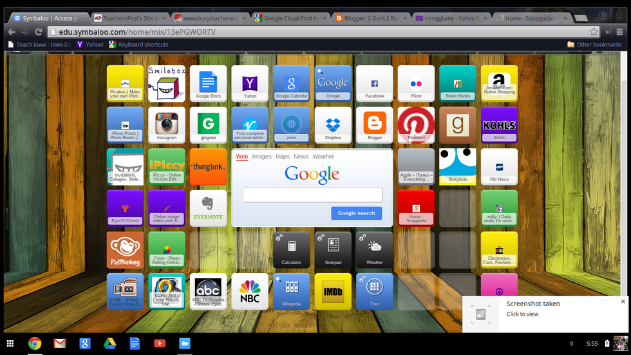Open the Wikipedia search tile
The image size is (631, 355).
pos(291,291)
